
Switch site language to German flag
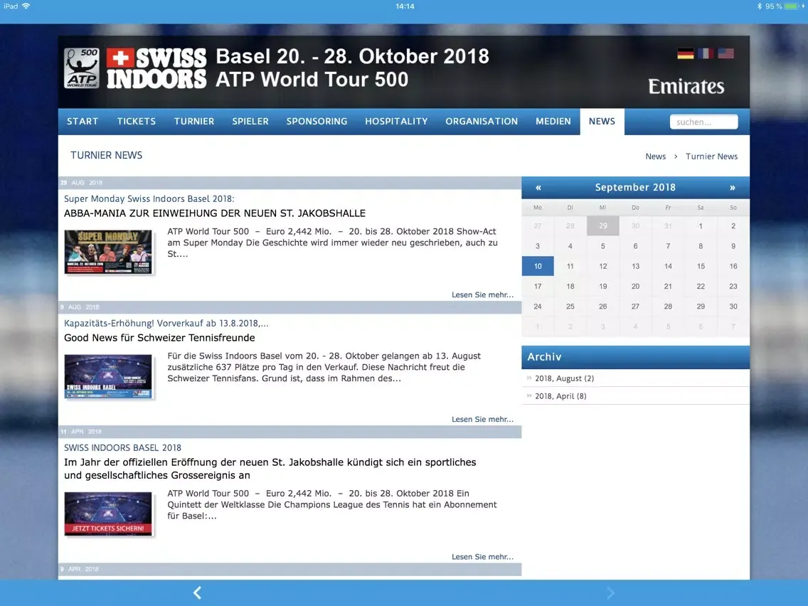tap(685, 53)
